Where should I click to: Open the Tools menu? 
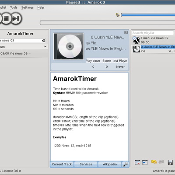(x=14, y=7)
